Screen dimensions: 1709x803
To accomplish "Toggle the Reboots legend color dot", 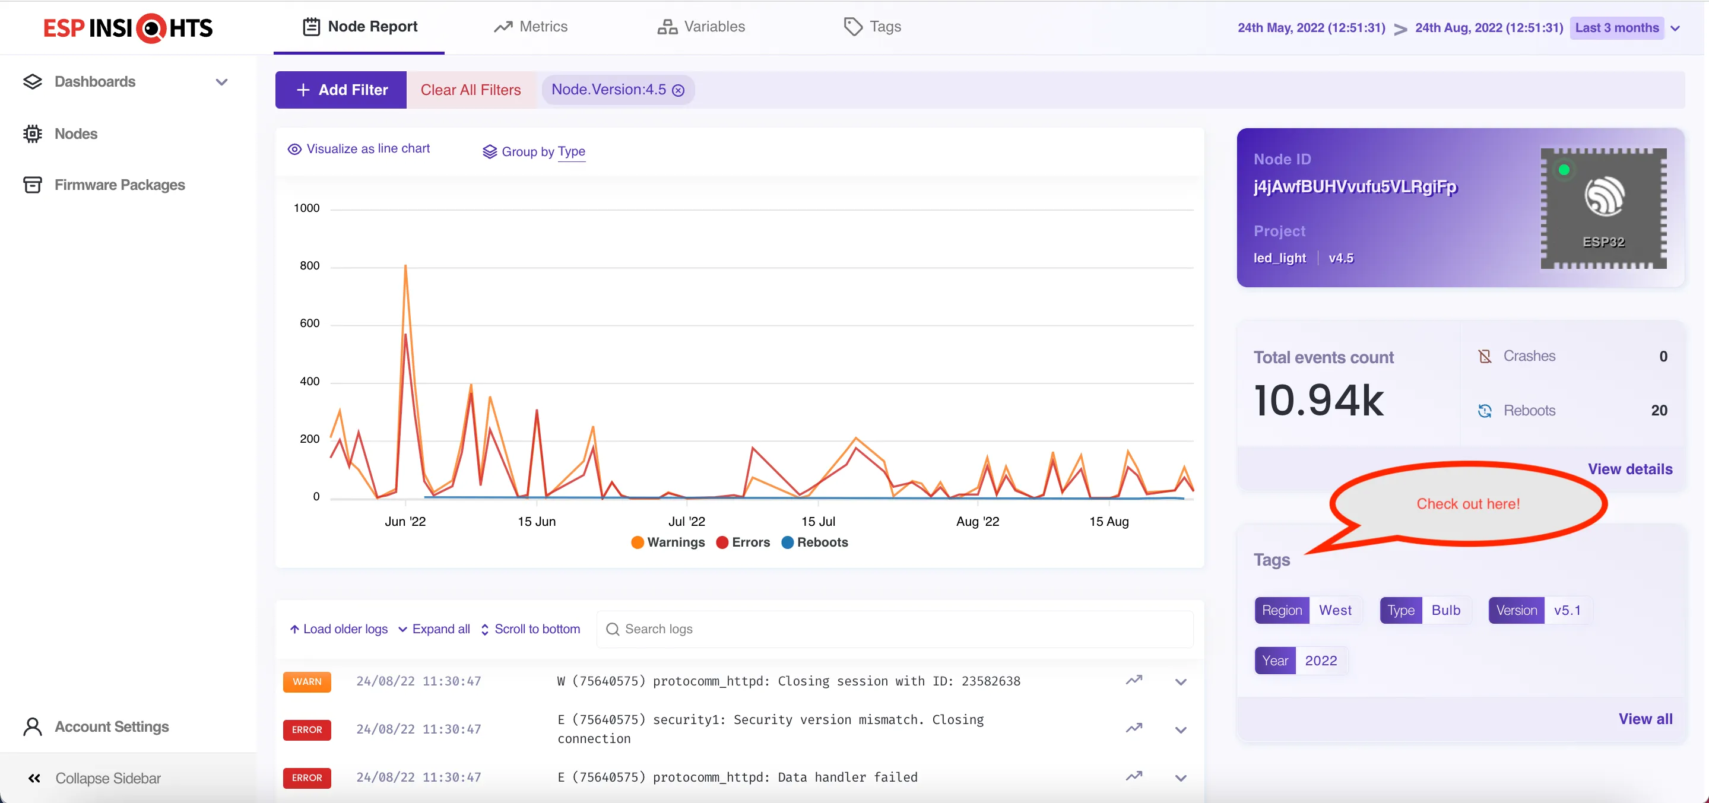I will (788, 542).
